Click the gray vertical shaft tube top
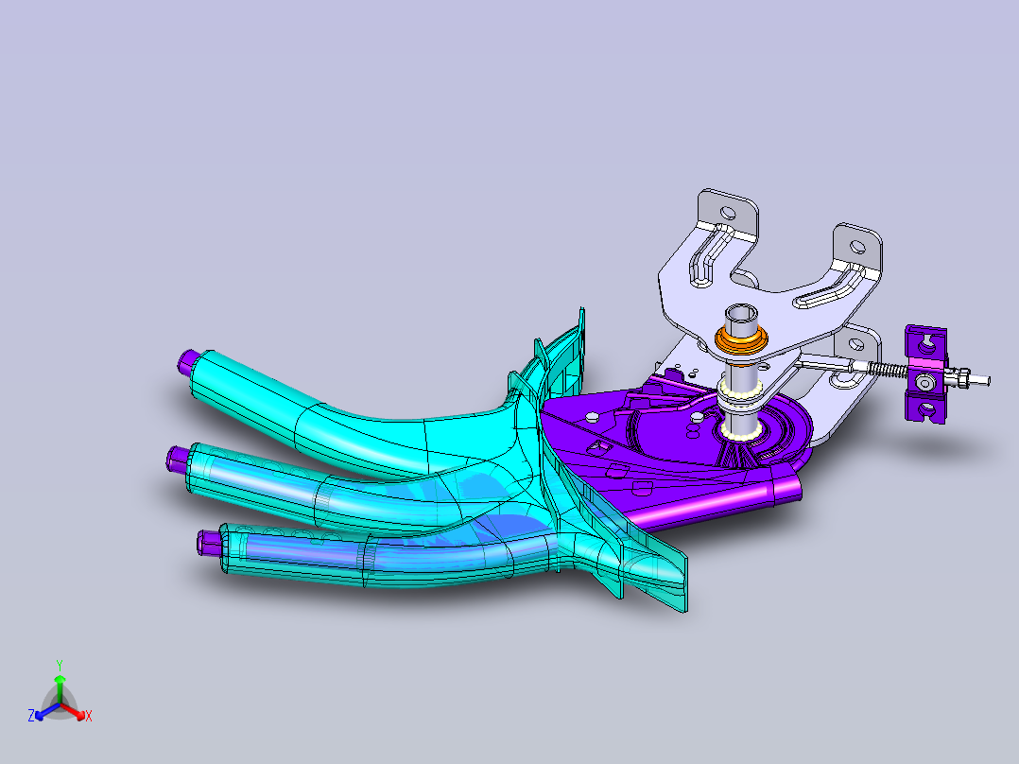 741,319
